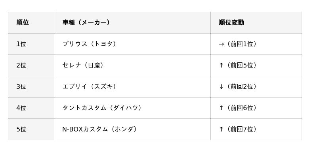Viewport: 317px width, 152px height.
Task: Select the エブリイ（スズキ） cell
Action: [132, 86]
